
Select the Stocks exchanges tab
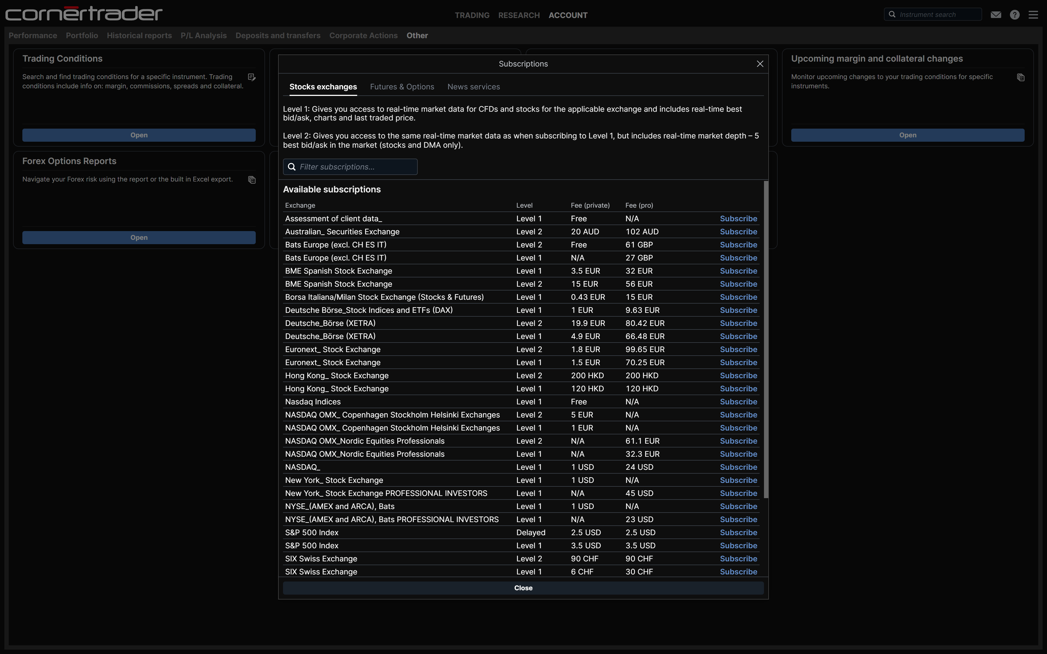[x=323, y=87]
